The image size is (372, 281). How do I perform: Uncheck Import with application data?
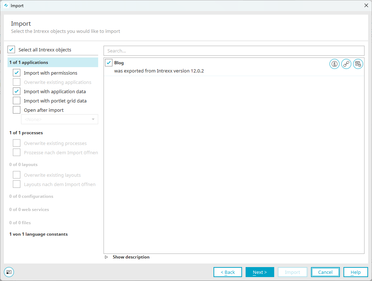click(17, 91)
